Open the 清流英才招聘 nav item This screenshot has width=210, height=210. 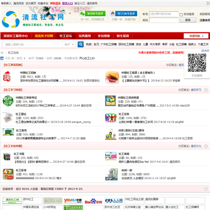click(44, 36)
